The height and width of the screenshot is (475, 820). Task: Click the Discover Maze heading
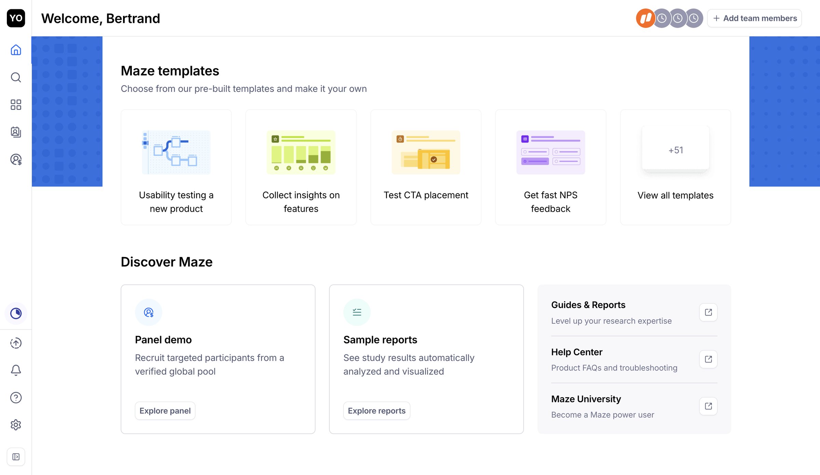(x=167, y=262)
